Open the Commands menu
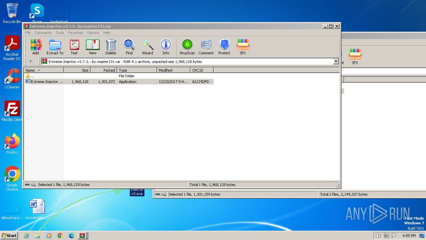Image resolution: width=426 pixels, height=240 pixels. (43, 33)
